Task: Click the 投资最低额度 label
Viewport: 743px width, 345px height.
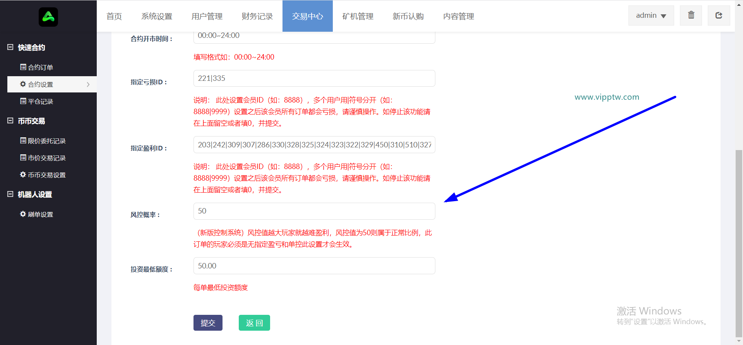Action: coord(151,269)
